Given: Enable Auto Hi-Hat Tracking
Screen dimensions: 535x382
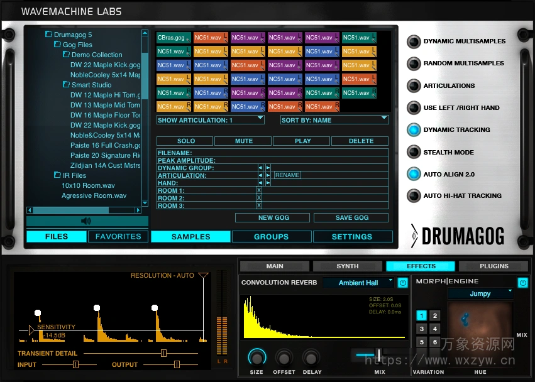Looking at the screenshot, I should point(414,196).
